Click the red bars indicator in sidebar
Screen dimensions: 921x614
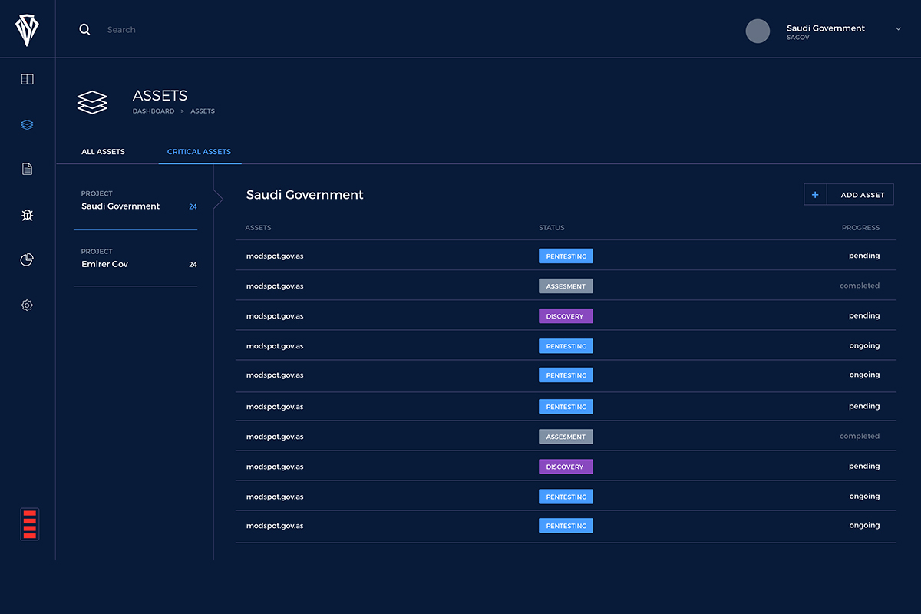(30, 524)
